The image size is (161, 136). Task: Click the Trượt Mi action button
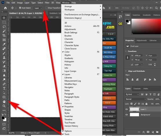pos(109,48)
